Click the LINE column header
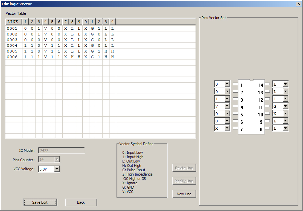Image resolution: width=303 pixels, height=211 pixels. [13, 22]
